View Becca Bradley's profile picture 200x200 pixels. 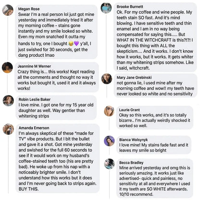coord(109,164)
